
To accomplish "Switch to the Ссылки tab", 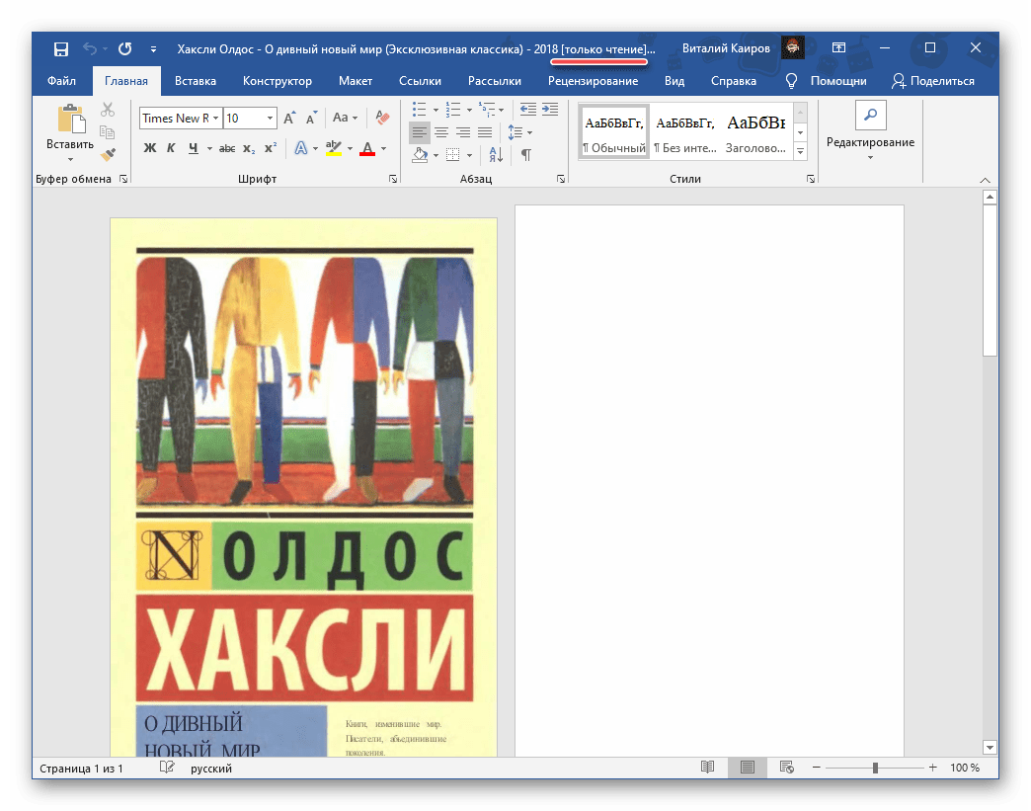I will pyautogui.click(x=420, y=81).
